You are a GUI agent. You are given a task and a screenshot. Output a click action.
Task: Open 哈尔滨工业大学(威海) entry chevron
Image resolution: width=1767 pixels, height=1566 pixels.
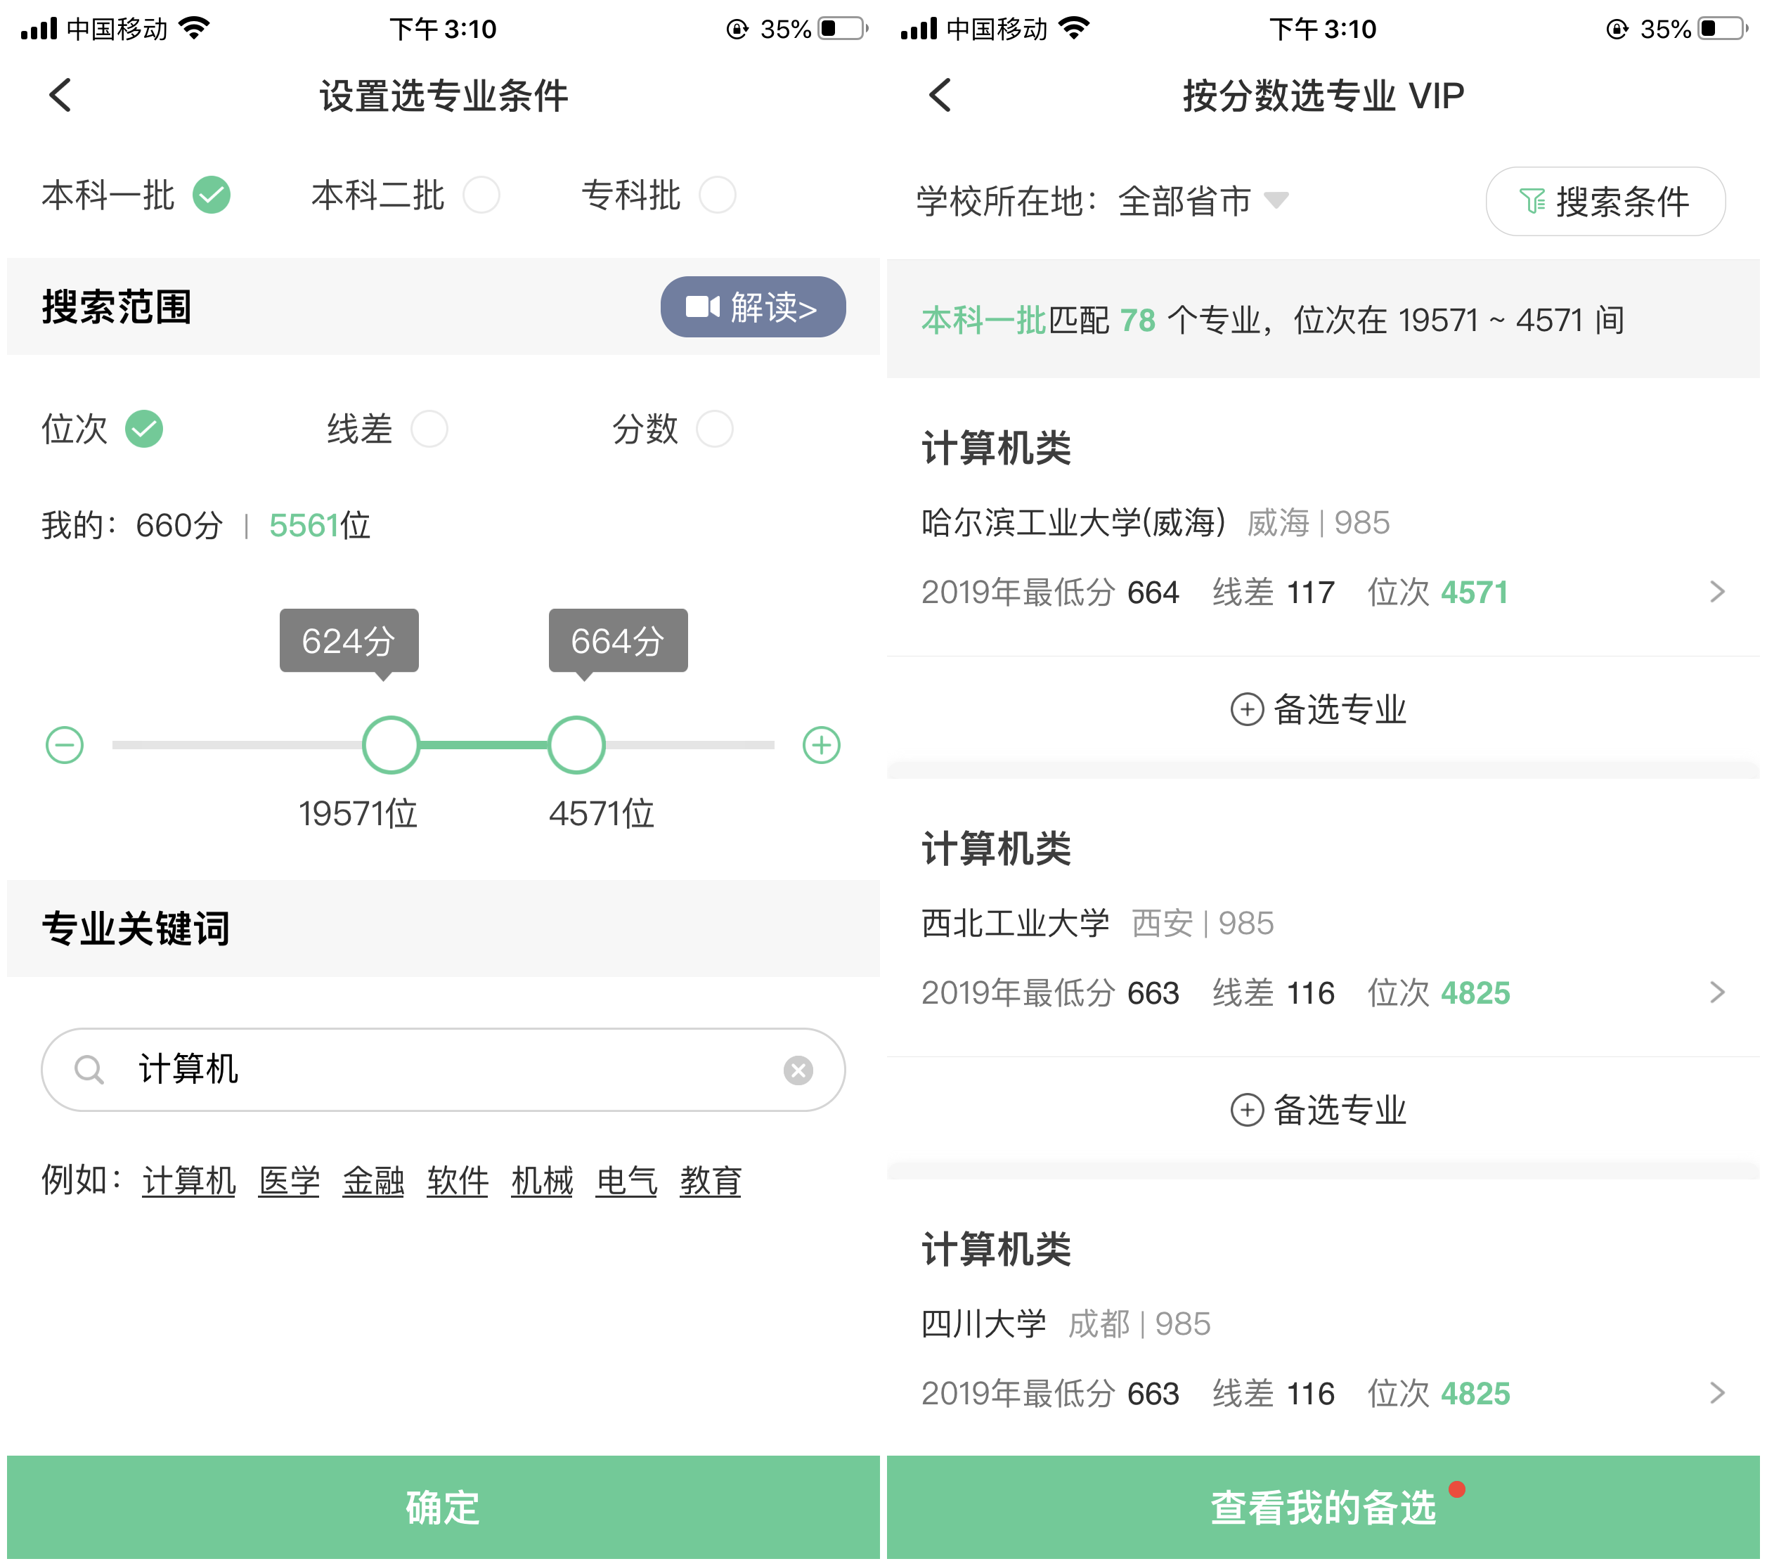click(x=1717, y=591)
